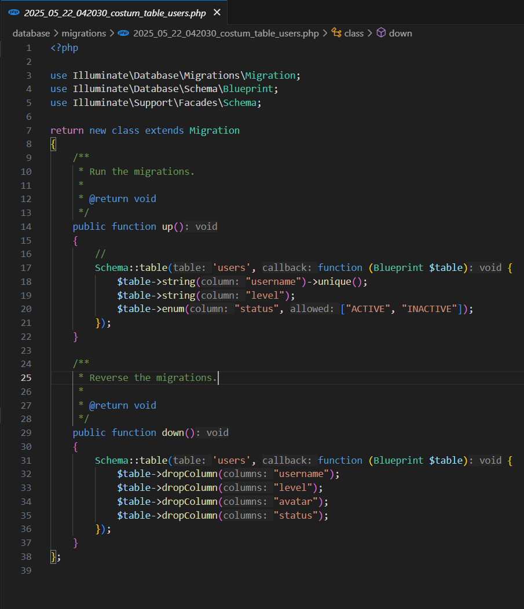Select the class breadcrumb item
The image size is (524, 609).
pyautogui.click(x=354, y=33)
